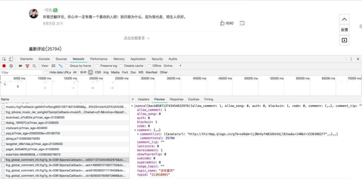Select the All filter type
This screenshot has height=179, width=362.
(x=75, y=73)
